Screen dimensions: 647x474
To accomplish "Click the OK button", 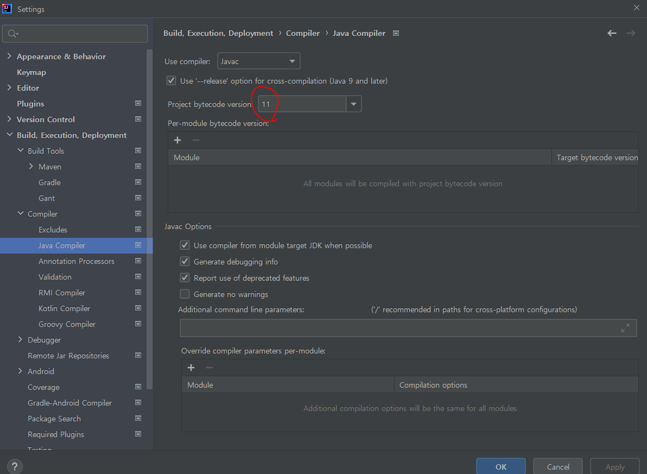I will point(501,466).
